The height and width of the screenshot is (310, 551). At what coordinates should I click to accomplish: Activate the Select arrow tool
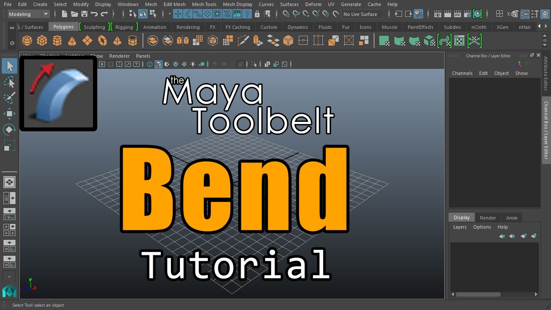pos(9,66)
